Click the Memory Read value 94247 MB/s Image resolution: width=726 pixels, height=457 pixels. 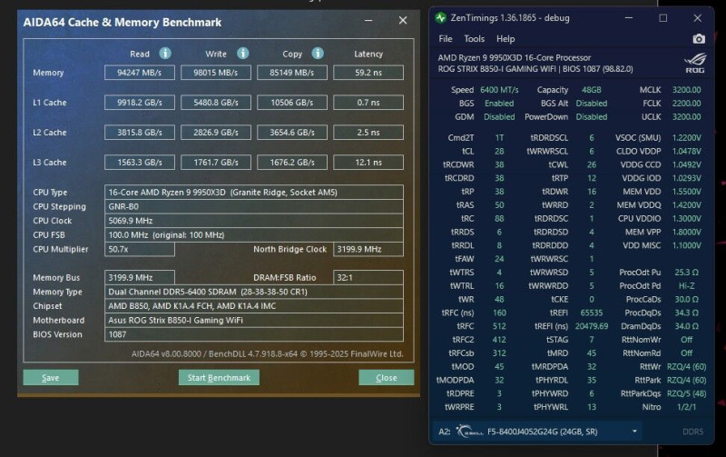(140, 73)
